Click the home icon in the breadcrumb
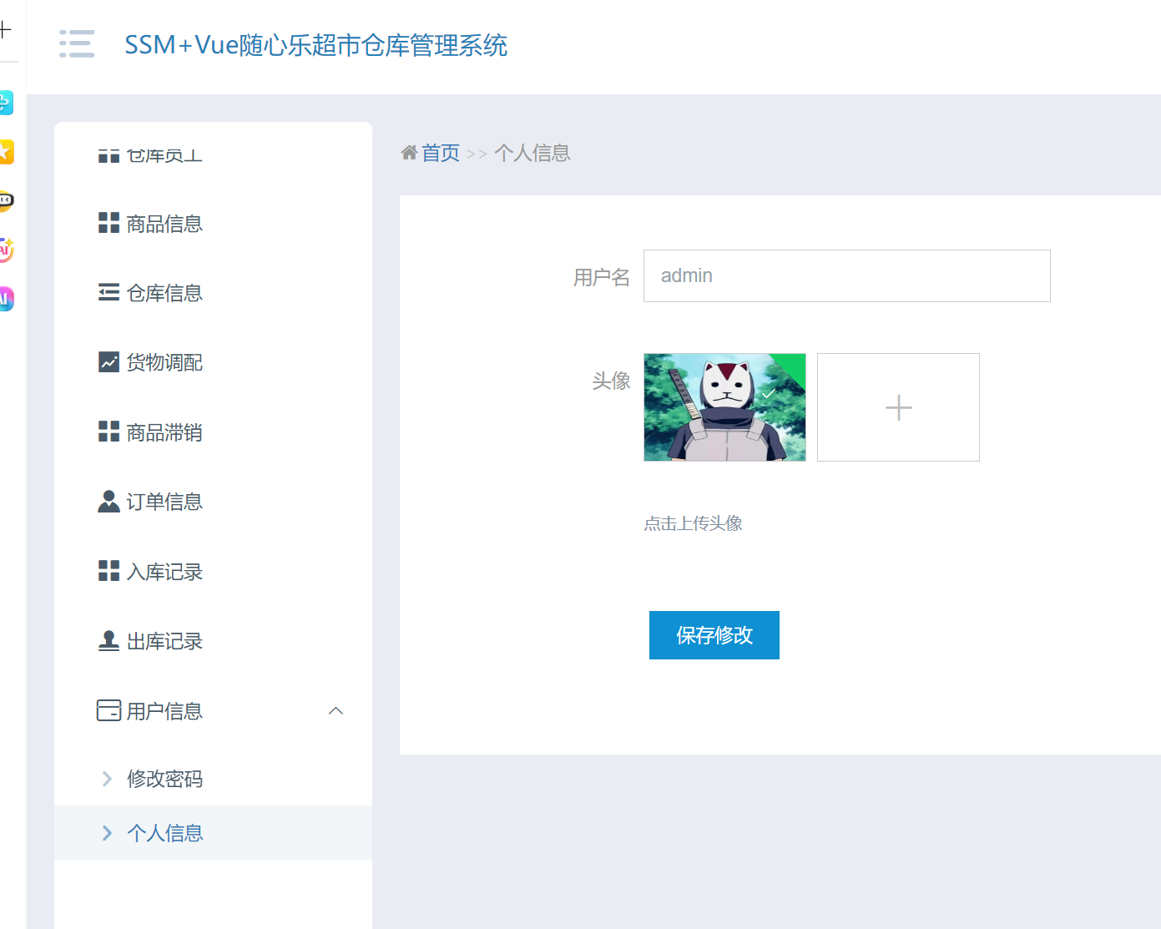This screenshot has width=1161, height=929. pos(409,153)
